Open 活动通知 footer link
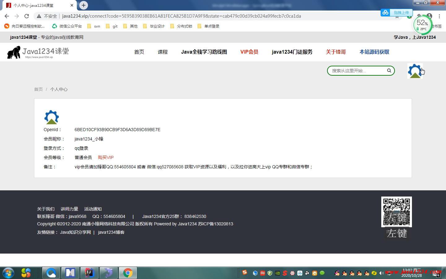The width and height of the screenshot is (446, 279). click(93, 209)
